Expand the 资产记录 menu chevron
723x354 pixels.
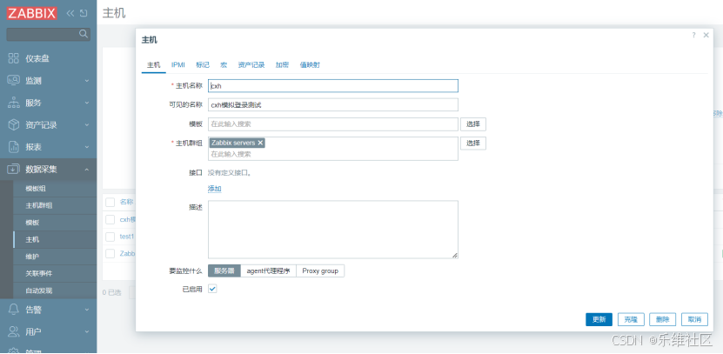click(87, 125)
